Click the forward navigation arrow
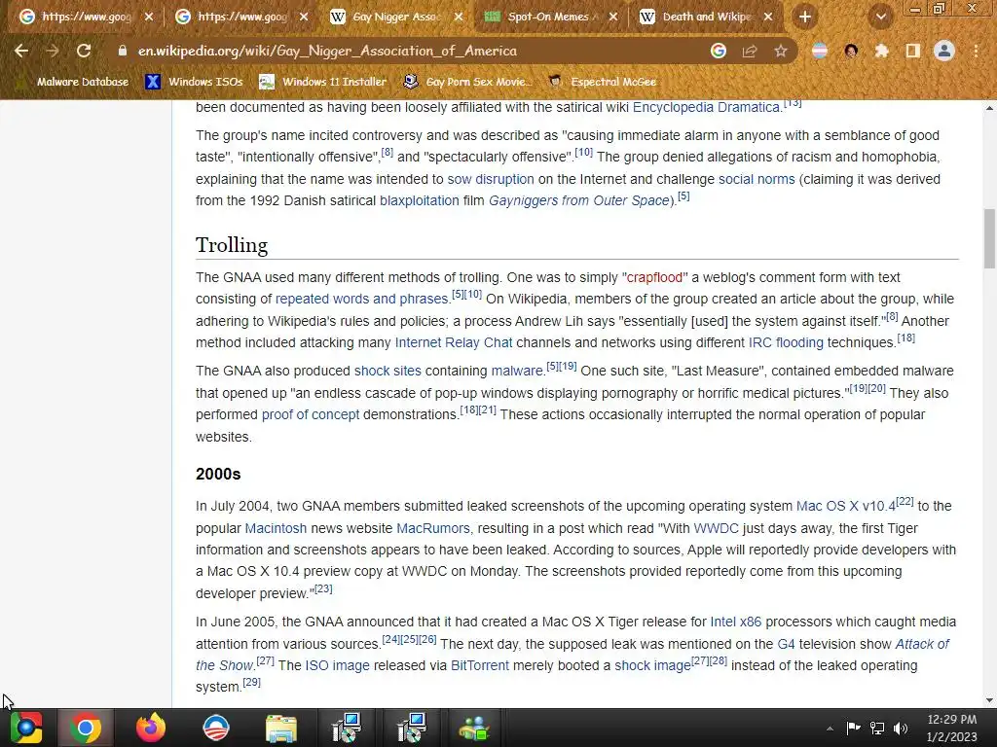 53,51
